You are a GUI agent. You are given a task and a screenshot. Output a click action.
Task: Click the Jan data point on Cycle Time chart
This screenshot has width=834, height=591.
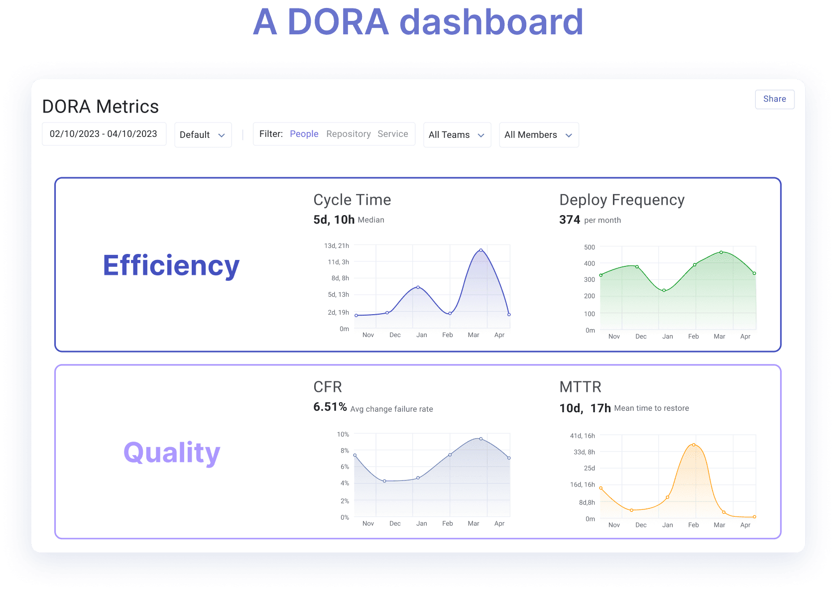point(418,287)
